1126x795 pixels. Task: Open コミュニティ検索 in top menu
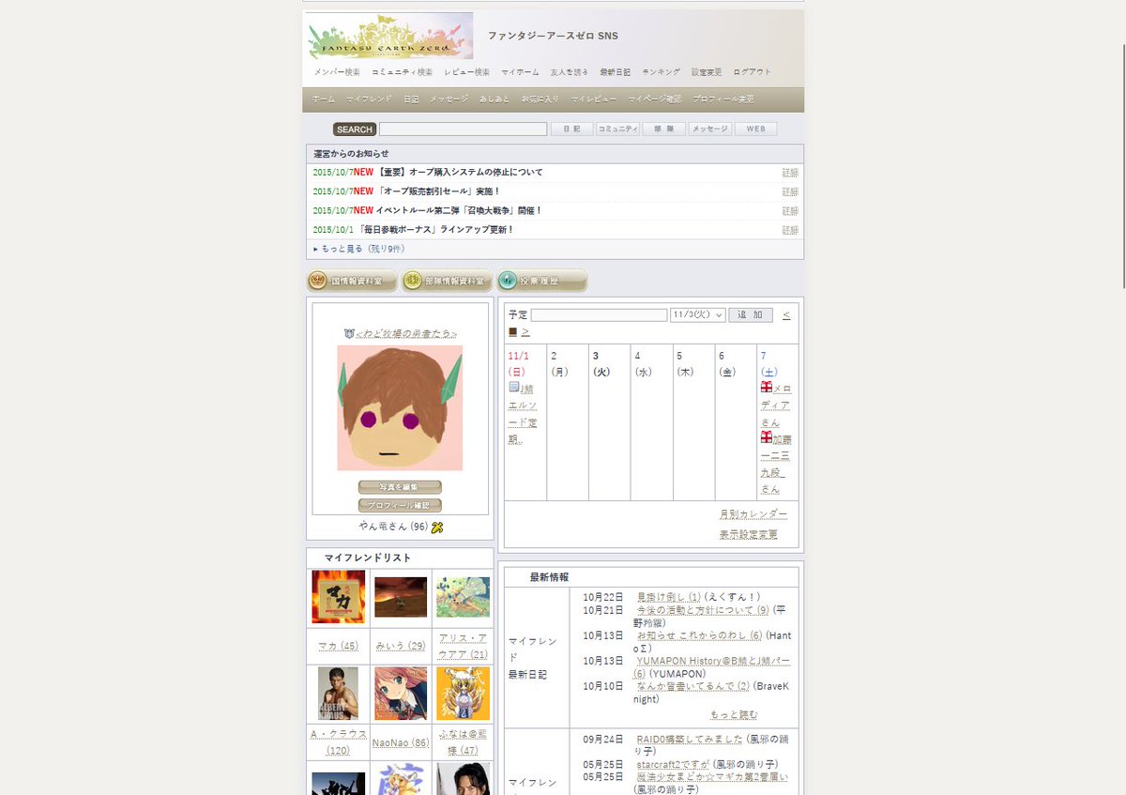[x=402, y=72]
